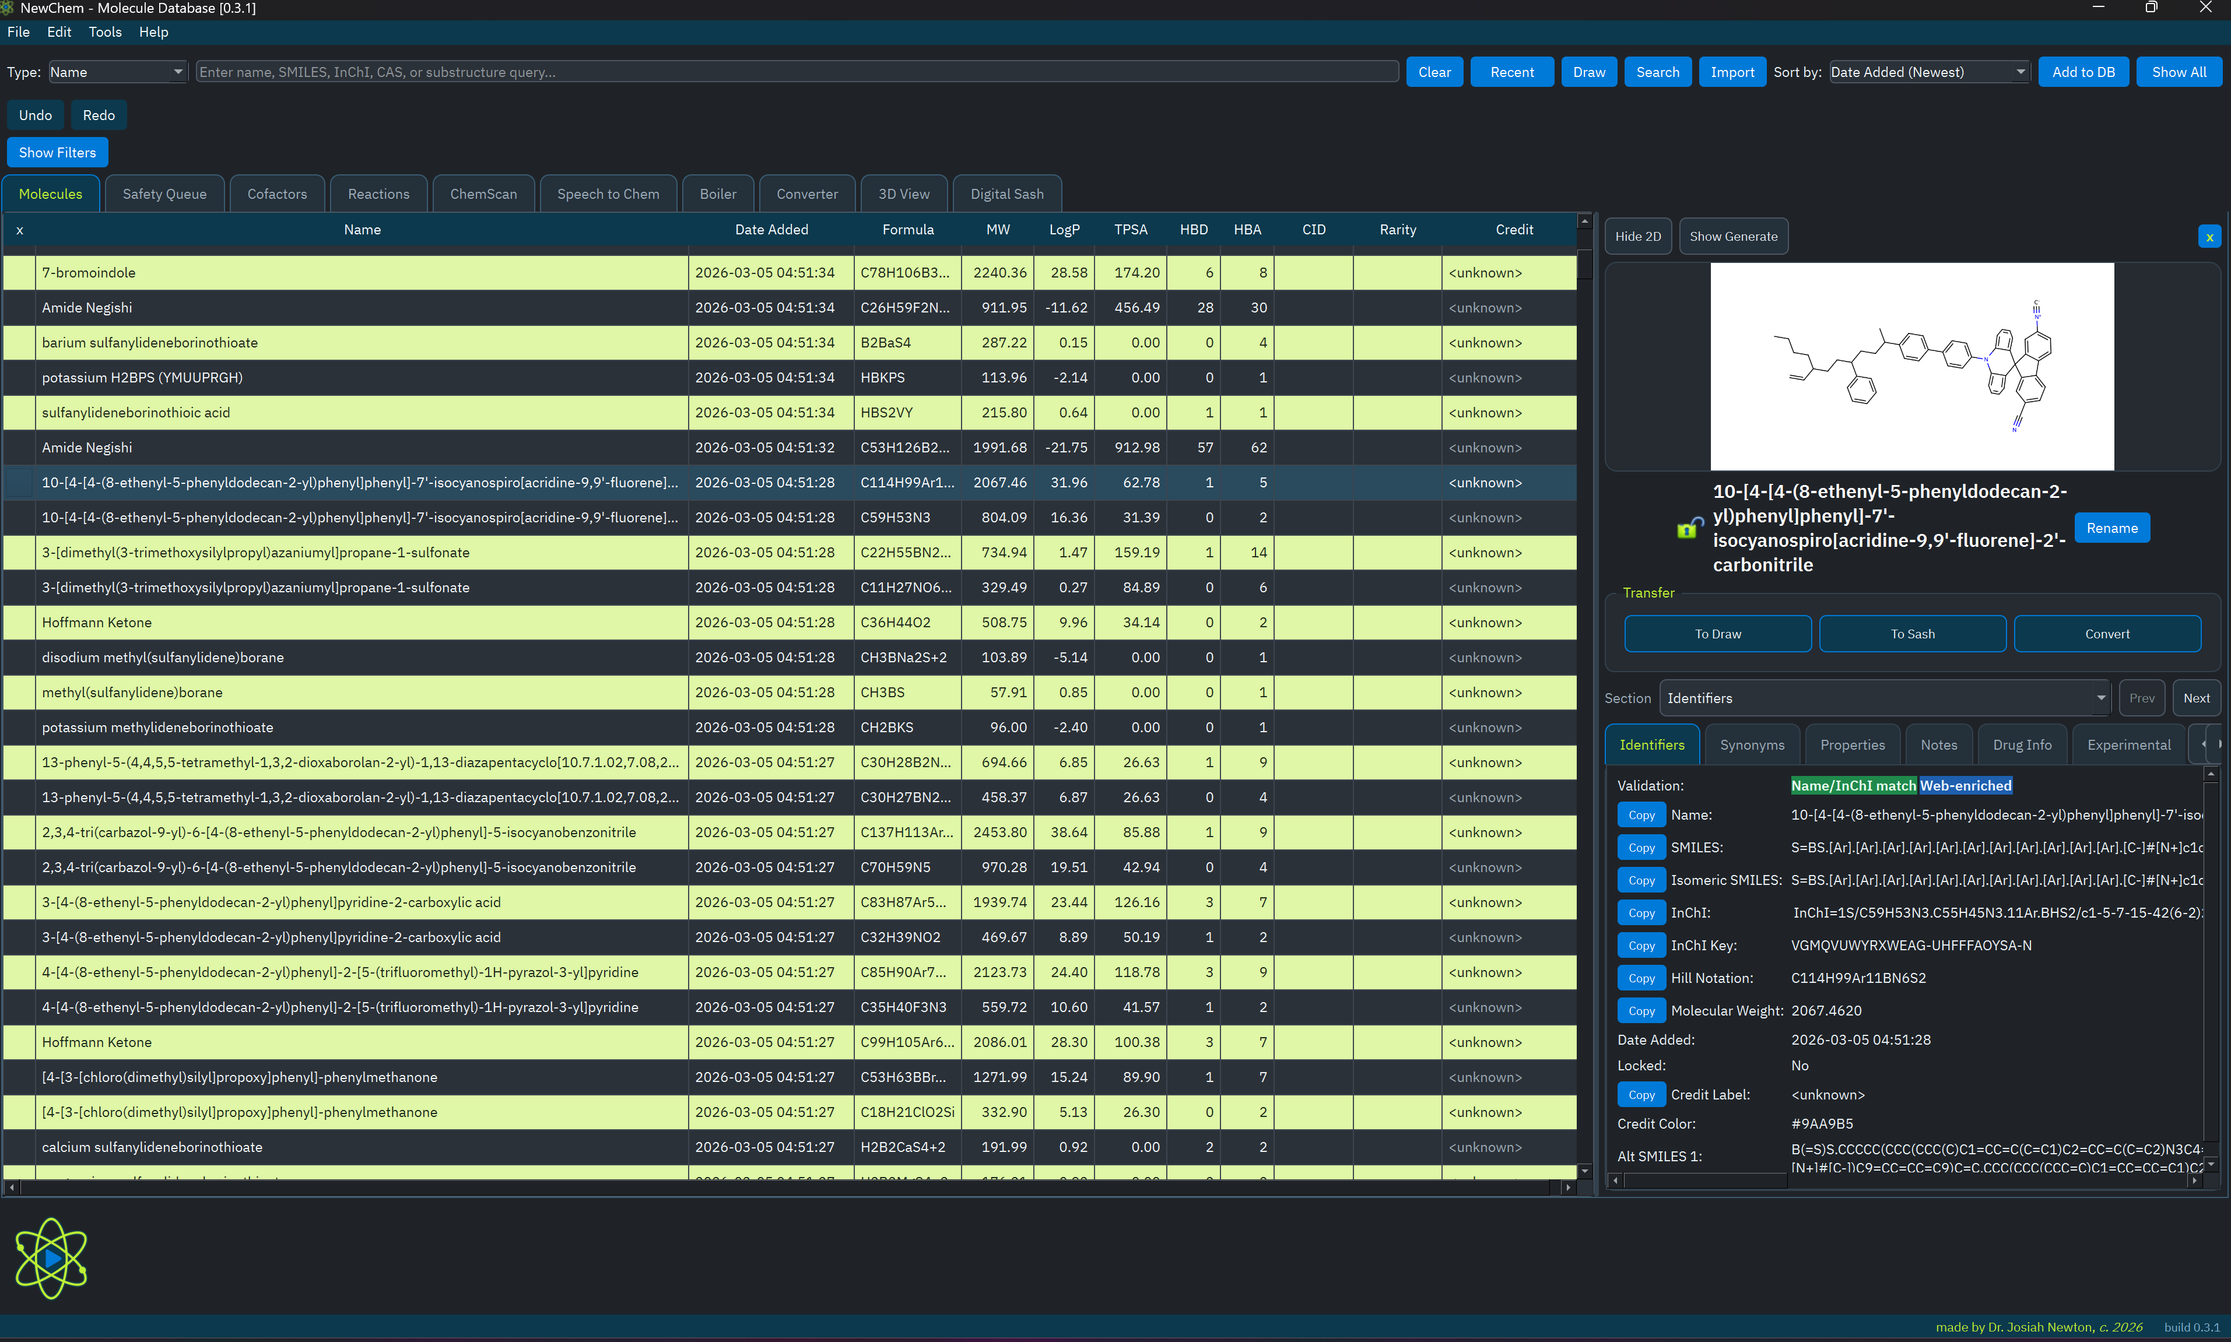Click the Rename button
The image size is (2231, 1342).
2111,528
